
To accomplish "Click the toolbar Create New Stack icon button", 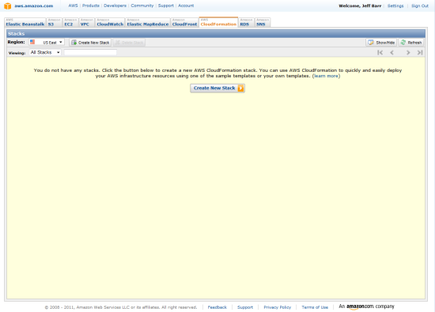I will tap(90, 43).
